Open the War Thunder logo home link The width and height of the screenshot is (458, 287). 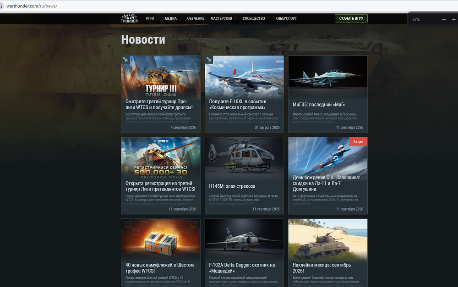click(x=130, y=18)
